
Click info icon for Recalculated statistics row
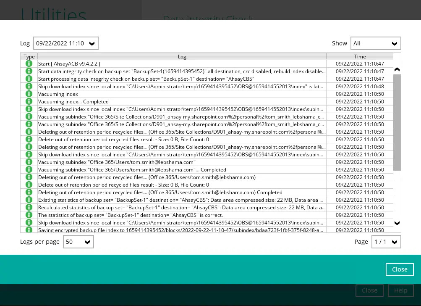pos(29,208)
